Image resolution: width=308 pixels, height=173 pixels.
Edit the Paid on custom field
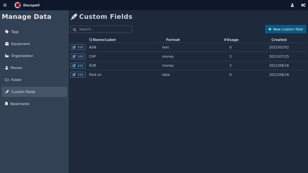[78, 75]
